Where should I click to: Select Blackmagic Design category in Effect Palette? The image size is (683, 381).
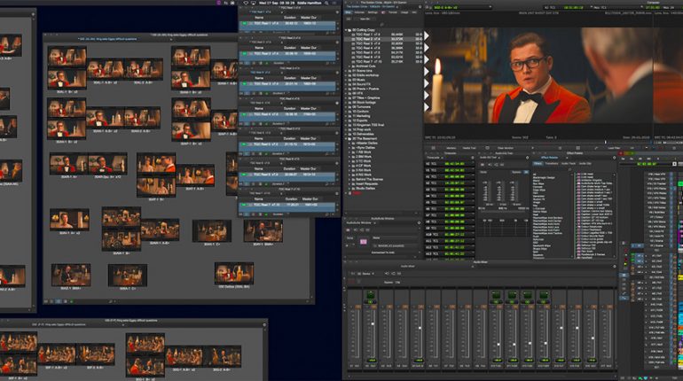click(x=544, y=177)
